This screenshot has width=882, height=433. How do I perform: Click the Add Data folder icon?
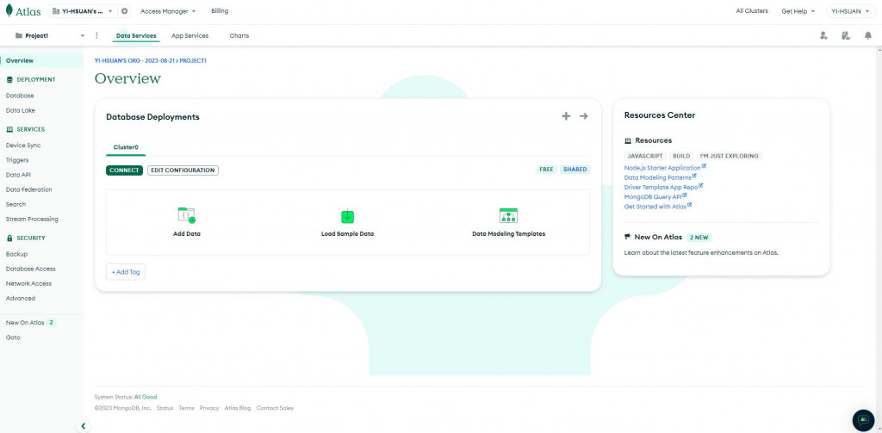186,215
